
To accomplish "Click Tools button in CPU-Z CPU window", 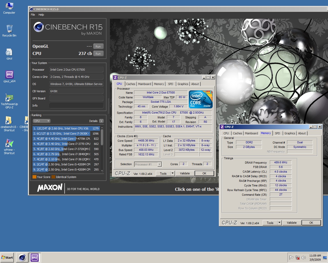I will [163, 173].
